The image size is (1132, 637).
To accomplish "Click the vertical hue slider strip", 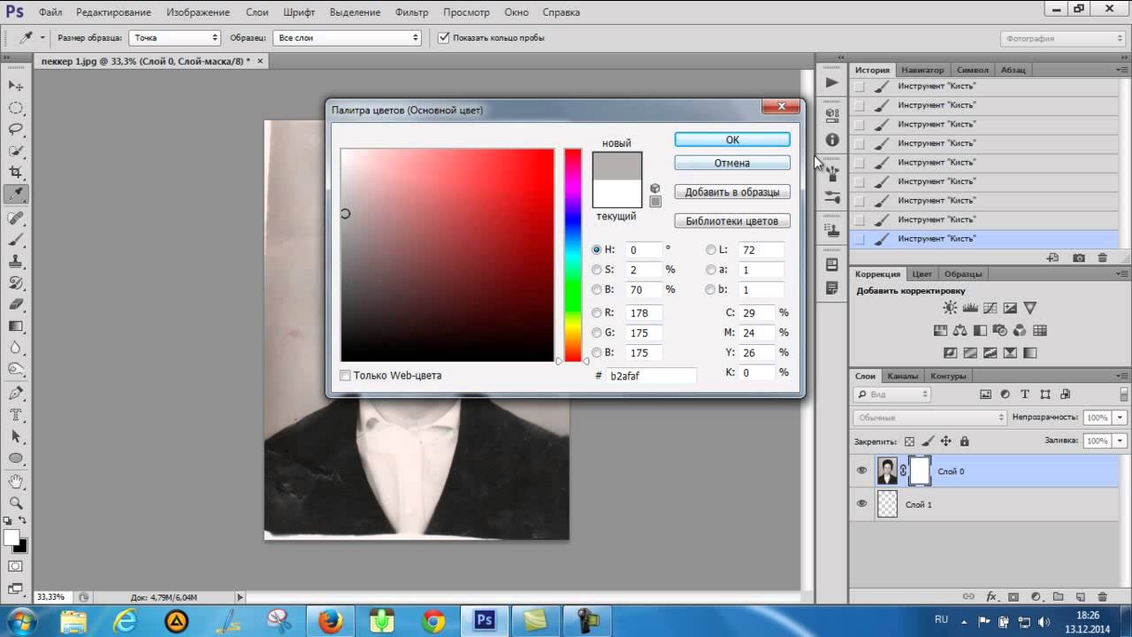I will click(573, 255).
